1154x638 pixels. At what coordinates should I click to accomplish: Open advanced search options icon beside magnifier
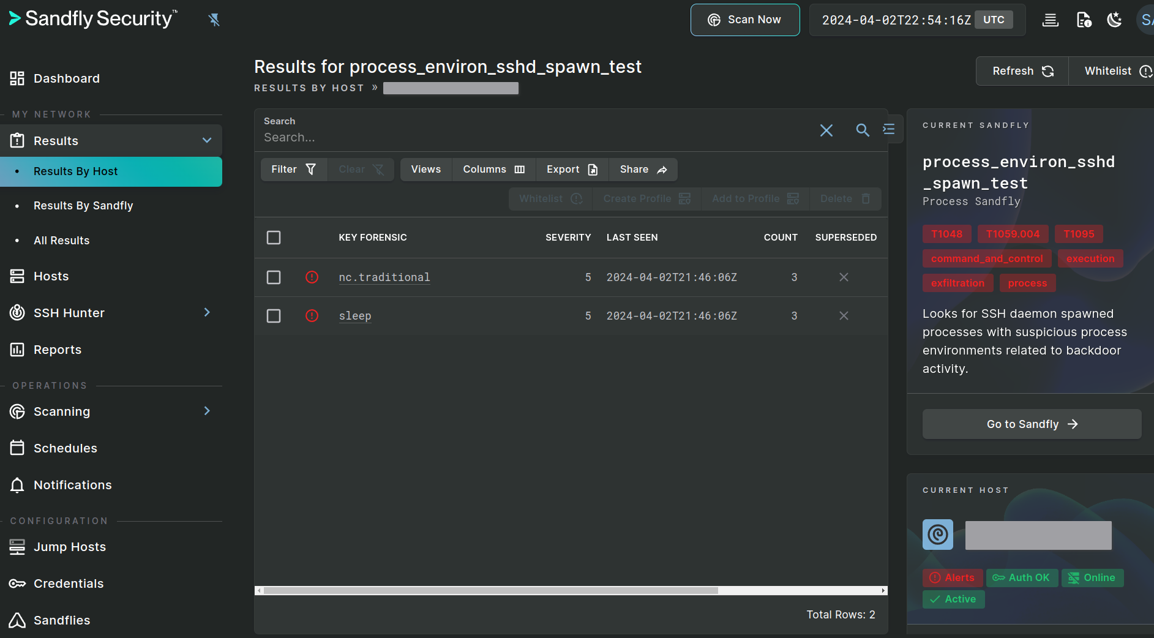point(890,129)
